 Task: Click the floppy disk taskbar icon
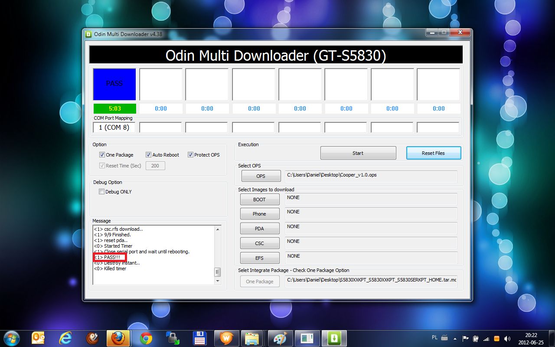coord(199,338)
